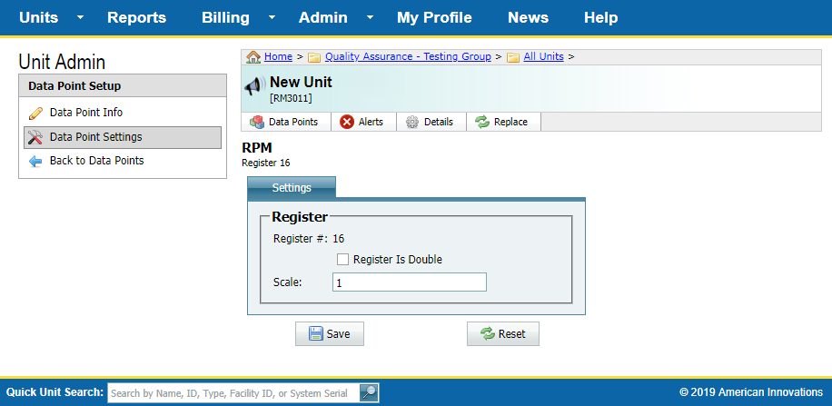The image size is (832, 406).
Task: Open the Admin menu
Action: coord(323,17)
